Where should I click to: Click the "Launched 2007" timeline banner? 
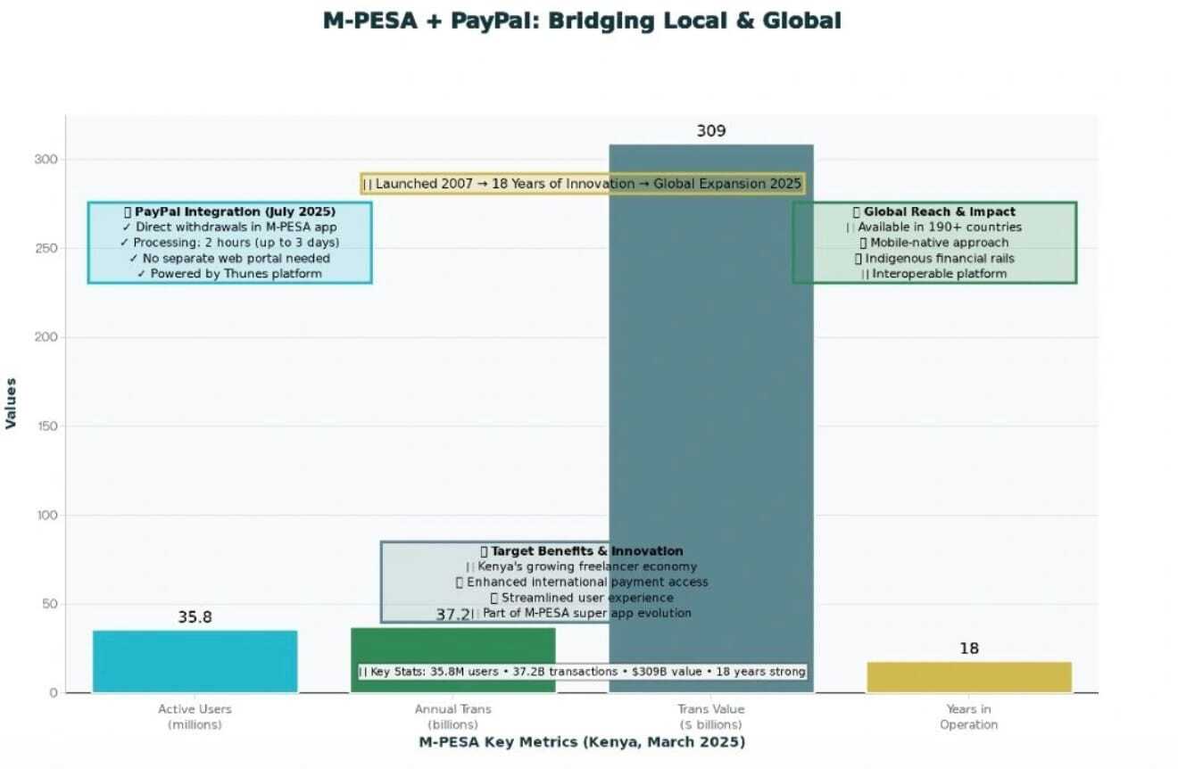tap(583, 184)
